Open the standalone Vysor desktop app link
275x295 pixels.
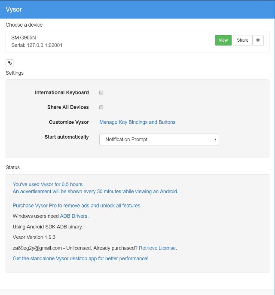pyautogui.click(x=80, y=259)
